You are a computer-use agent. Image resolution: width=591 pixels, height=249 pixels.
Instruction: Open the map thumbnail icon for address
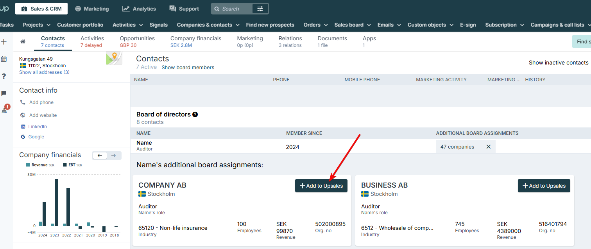(114, 57)
